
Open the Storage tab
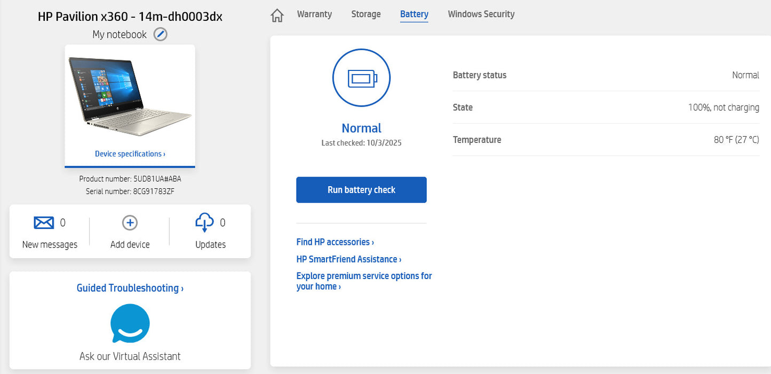(x=365, y=14)
